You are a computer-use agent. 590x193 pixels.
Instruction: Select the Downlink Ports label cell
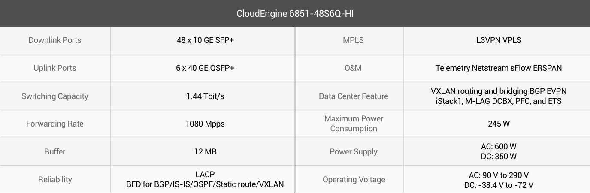tap(55, 40)
